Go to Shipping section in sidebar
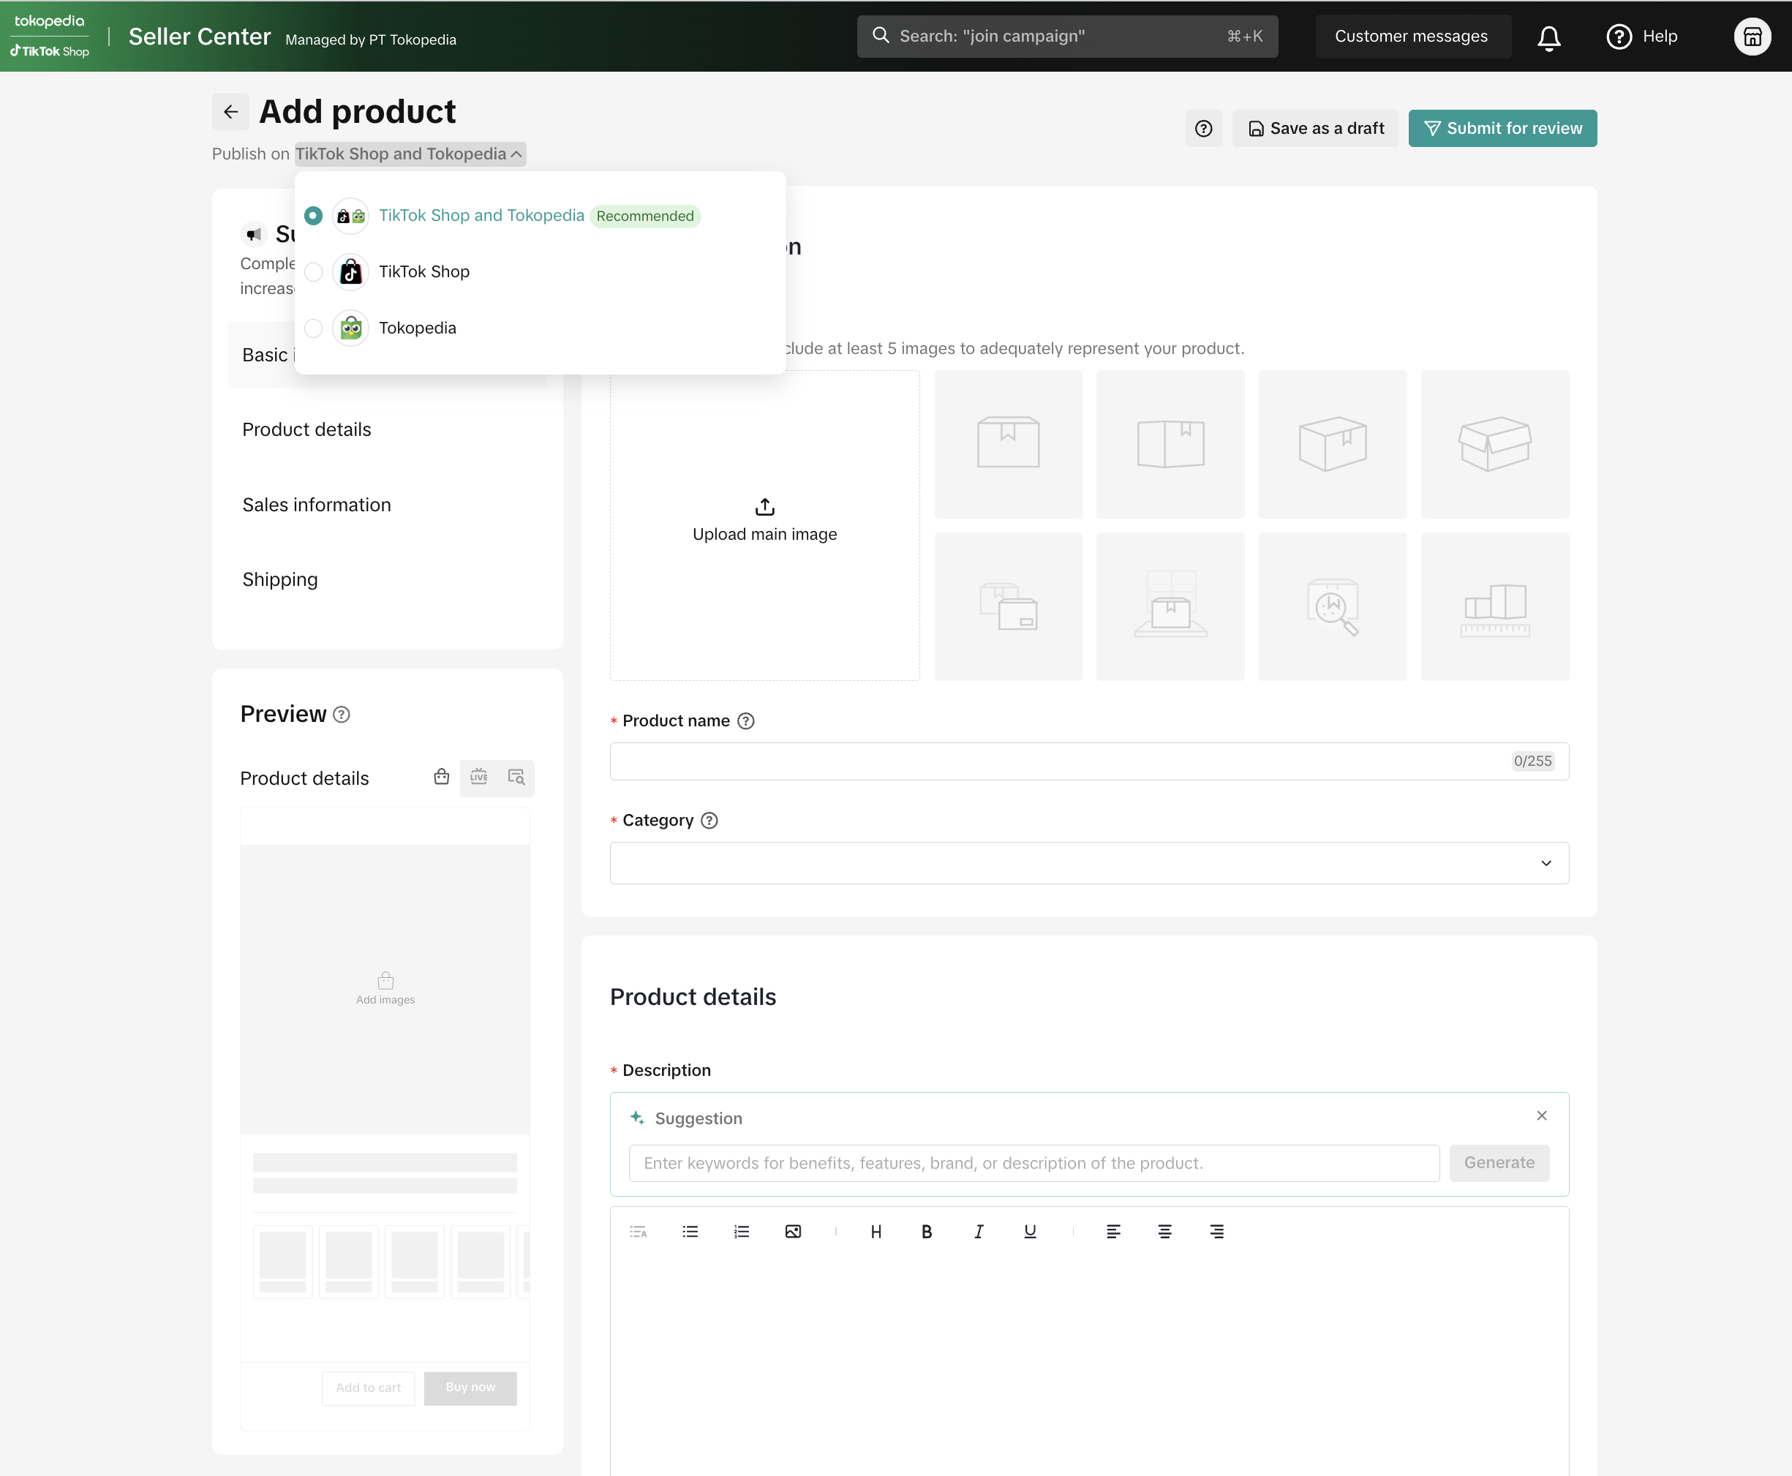 tap(279, 580)
